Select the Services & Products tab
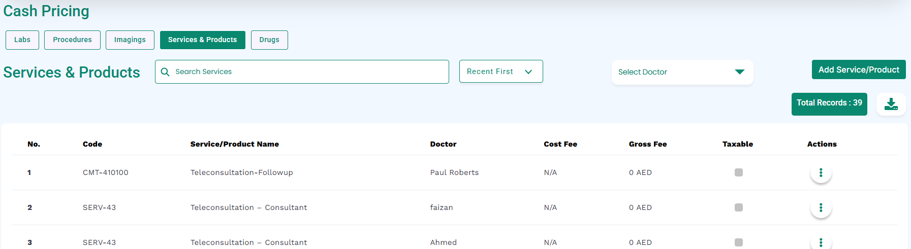911x249 pixels. (x=203, y=40)
